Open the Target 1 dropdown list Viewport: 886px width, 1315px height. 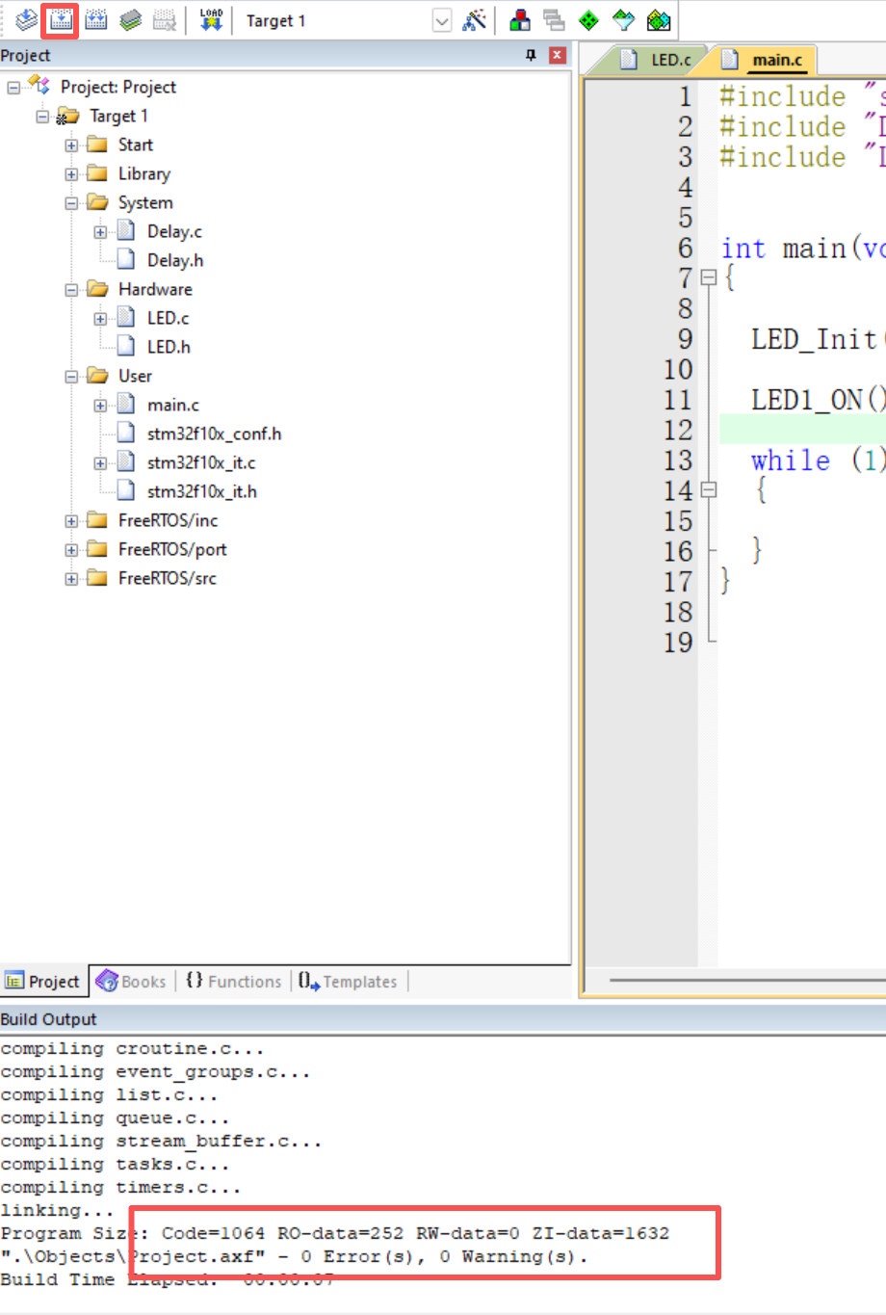[441, 21]
